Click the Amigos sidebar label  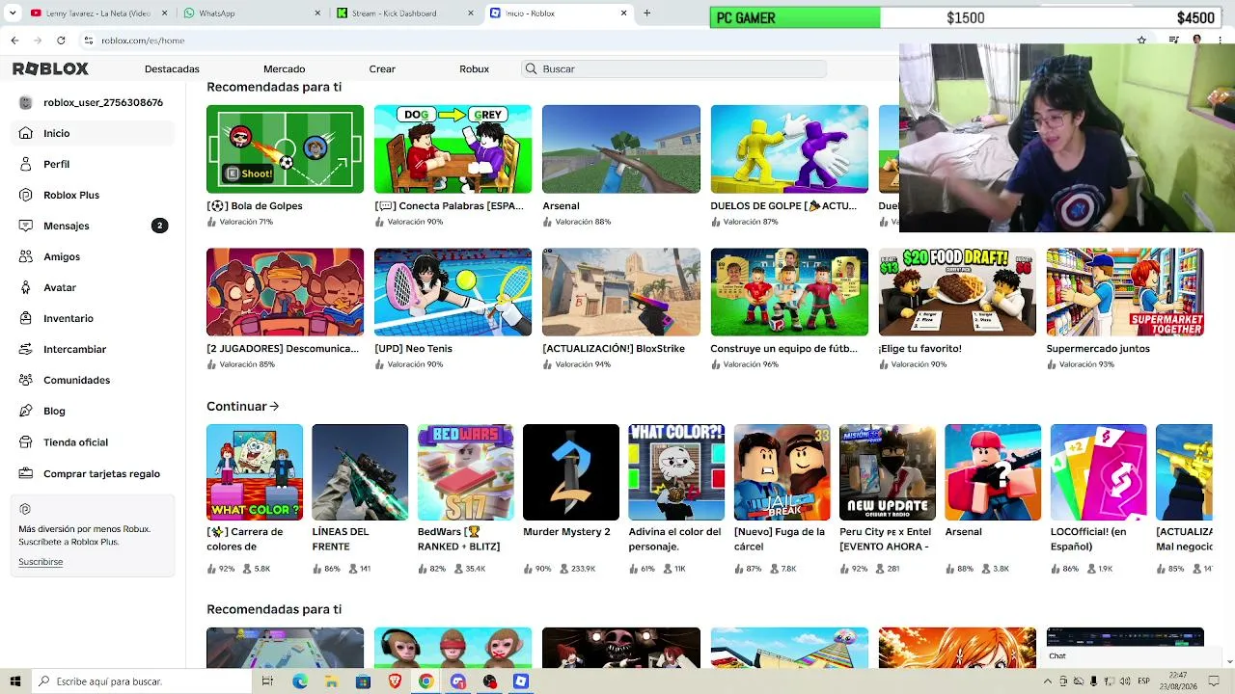[x=62, y=256]
